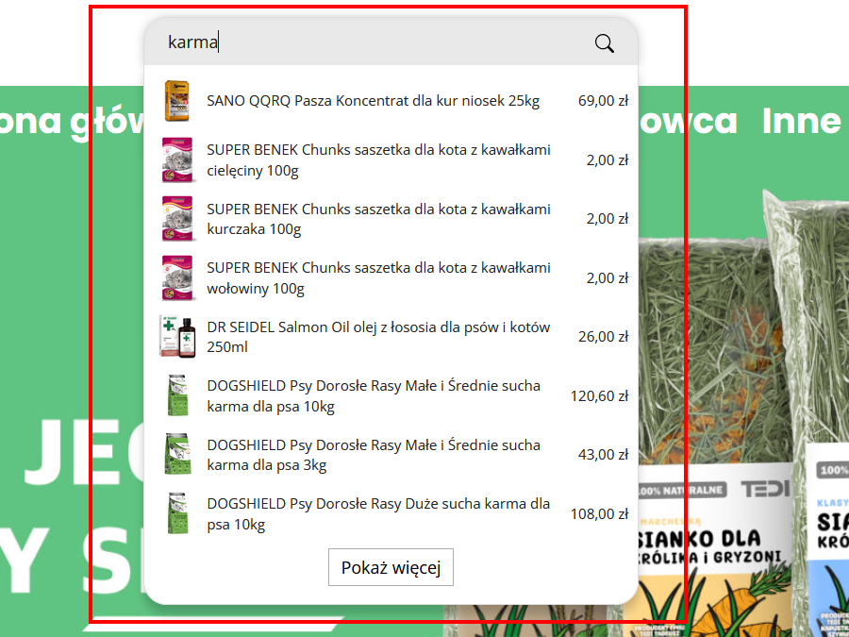849x637 pixels.
Task: Click the DOGSHIELD Małe i Średnie 3kg thumbnail
Action: (177, 455)
